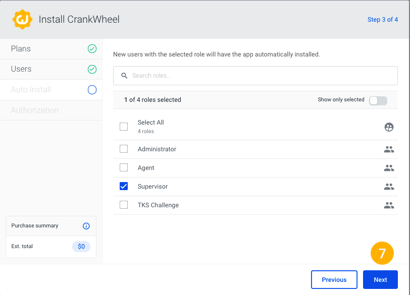Click the Supervisor role label
The height and width of the screenshot is (295, 410).
[x=152, y=187]
